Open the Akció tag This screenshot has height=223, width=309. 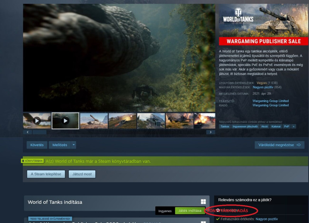click(265, 127)
